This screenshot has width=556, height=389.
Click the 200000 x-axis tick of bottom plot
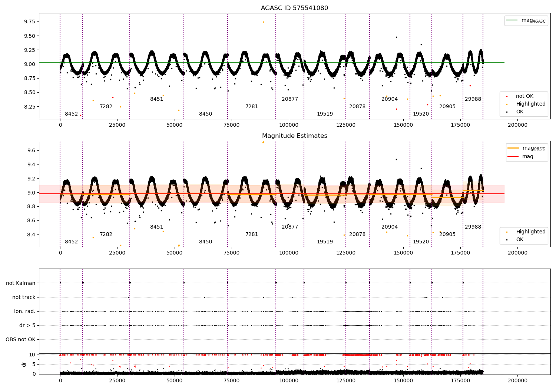click(x=517, y=380)
